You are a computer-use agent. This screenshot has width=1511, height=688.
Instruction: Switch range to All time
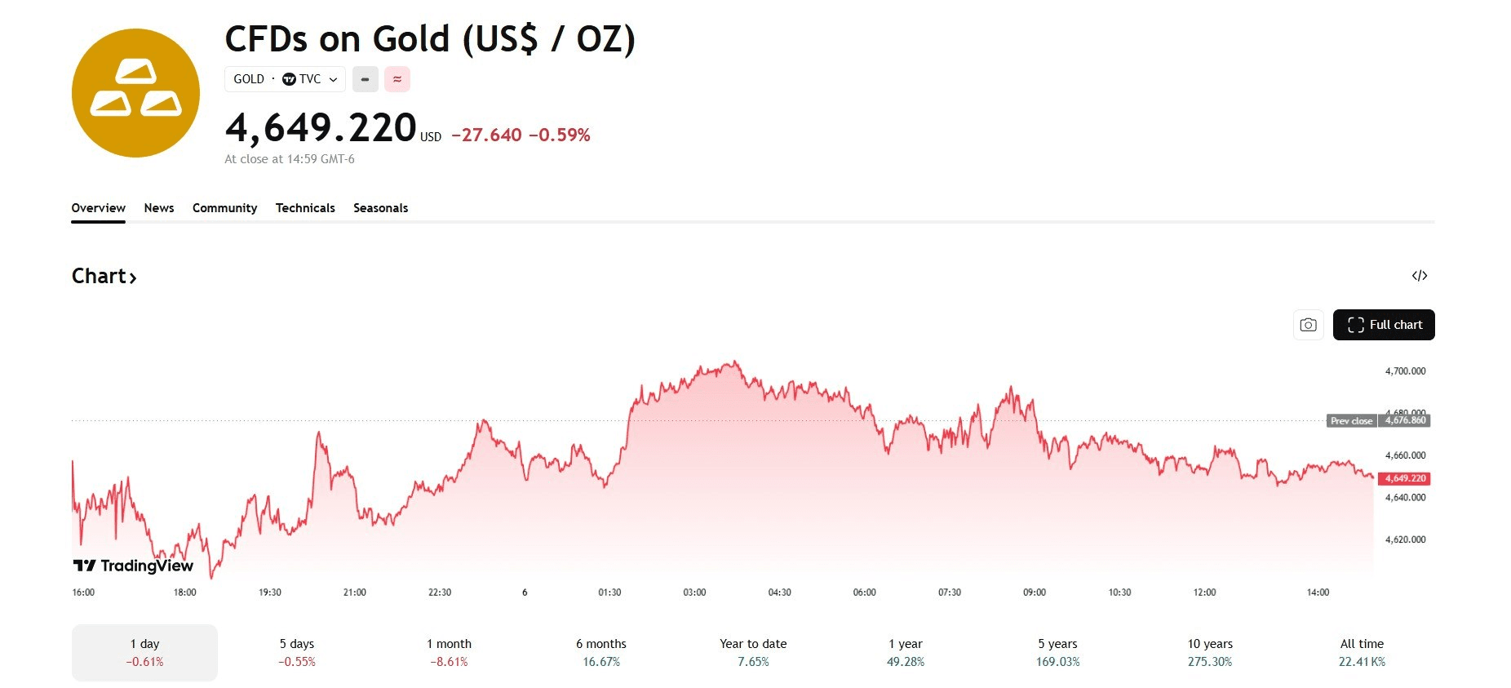[1362, 652]
